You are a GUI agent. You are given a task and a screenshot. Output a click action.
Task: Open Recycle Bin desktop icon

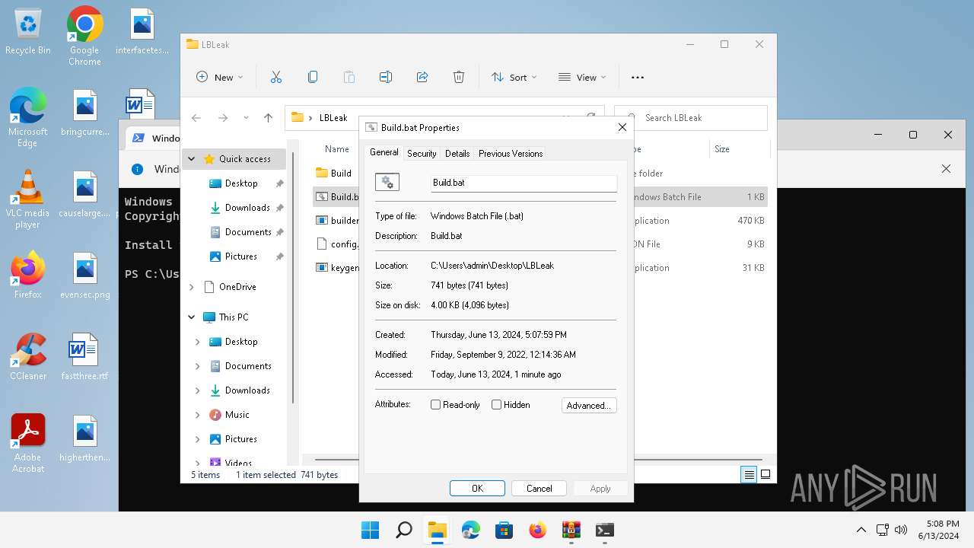[x=28, y=32]
